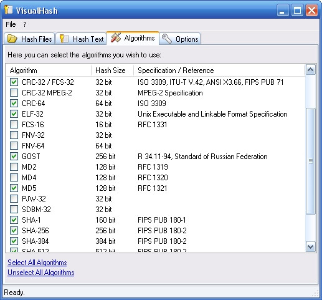Open the ? help menu
The image size is (322, 300).
pos(25,24)
